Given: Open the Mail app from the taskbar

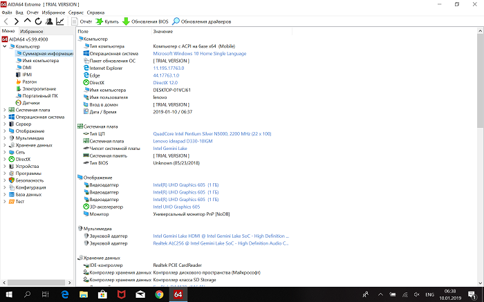Looking at the screenshot, I should [x=140, y=294].
